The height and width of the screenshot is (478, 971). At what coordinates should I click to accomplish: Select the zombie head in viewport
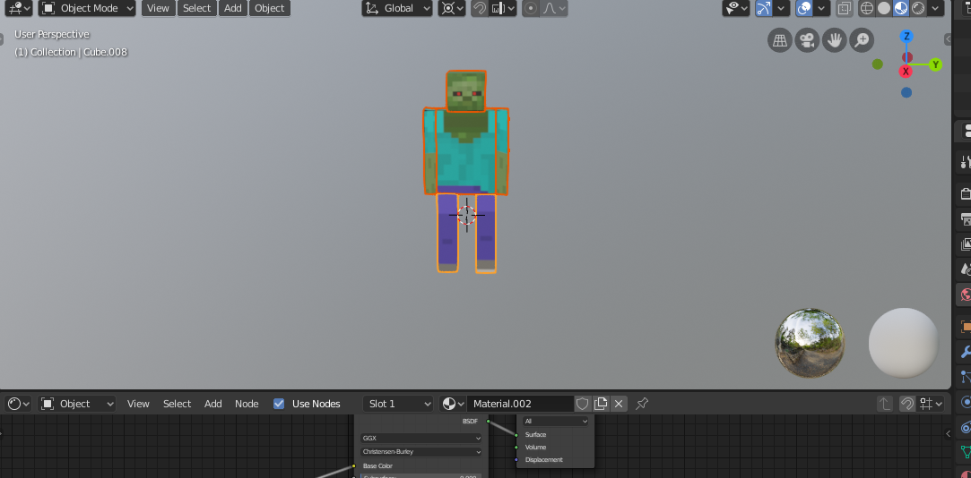click(x=466, y=91)
